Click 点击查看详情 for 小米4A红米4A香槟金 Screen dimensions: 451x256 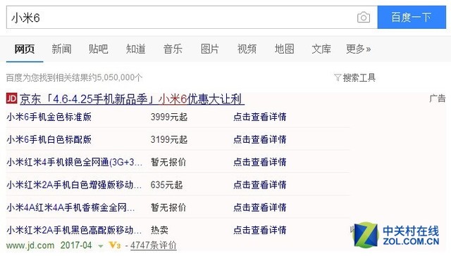click(260, 207)
